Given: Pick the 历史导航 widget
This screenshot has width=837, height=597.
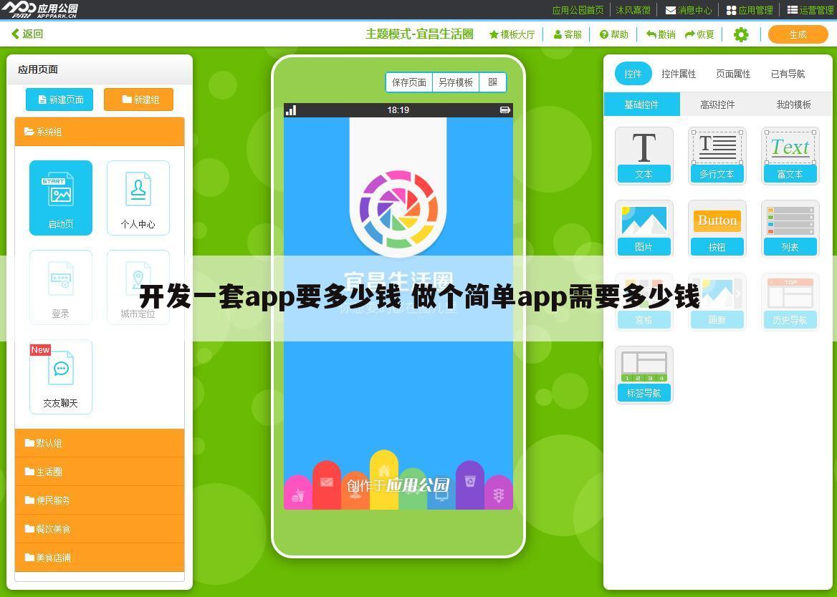Looking at the screenshot, I should (790, 301).
